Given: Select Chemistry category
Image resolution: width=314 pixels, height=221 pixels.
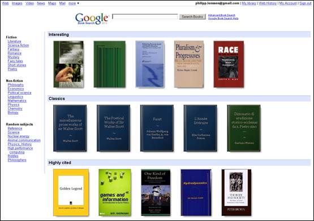Looking at the screenshot, I should click(x=15, y=109).
